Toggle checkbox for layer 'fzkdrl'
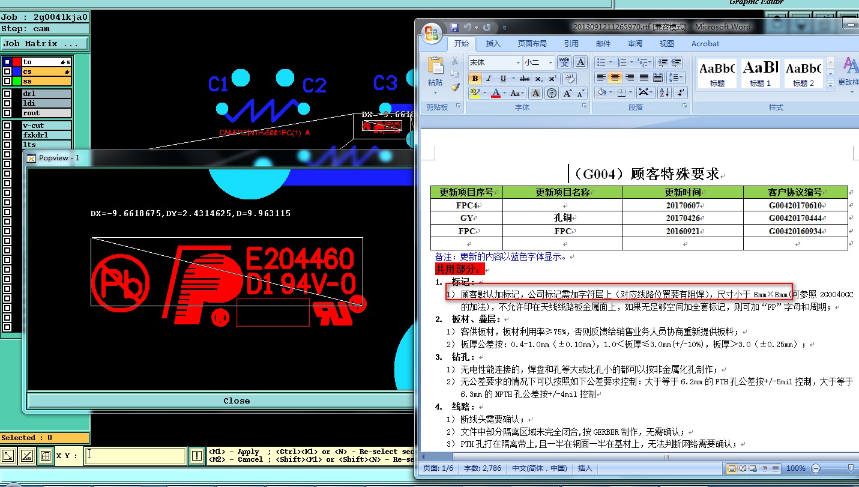 [7, 135]
